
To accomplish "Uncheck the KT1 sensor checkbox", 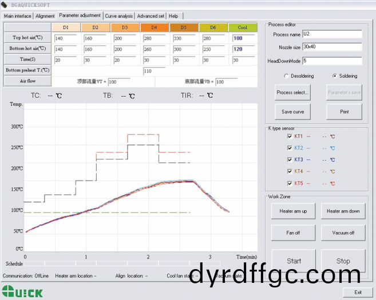I will point(290,137).
